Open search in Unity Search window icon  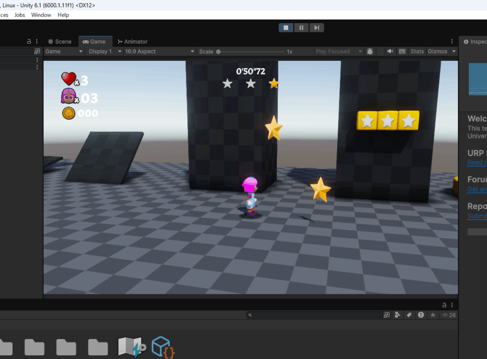coord(387,315)
